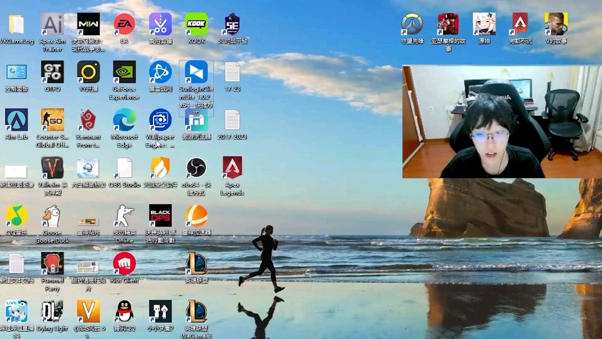Open the 5E对战平台 shortcut

(232, 24)
